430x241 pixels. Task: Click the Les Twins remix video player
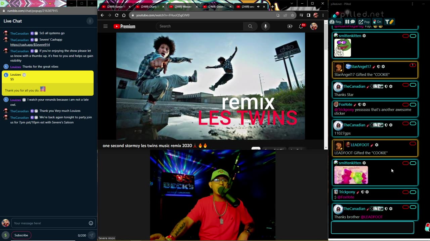tap(211, 86)
